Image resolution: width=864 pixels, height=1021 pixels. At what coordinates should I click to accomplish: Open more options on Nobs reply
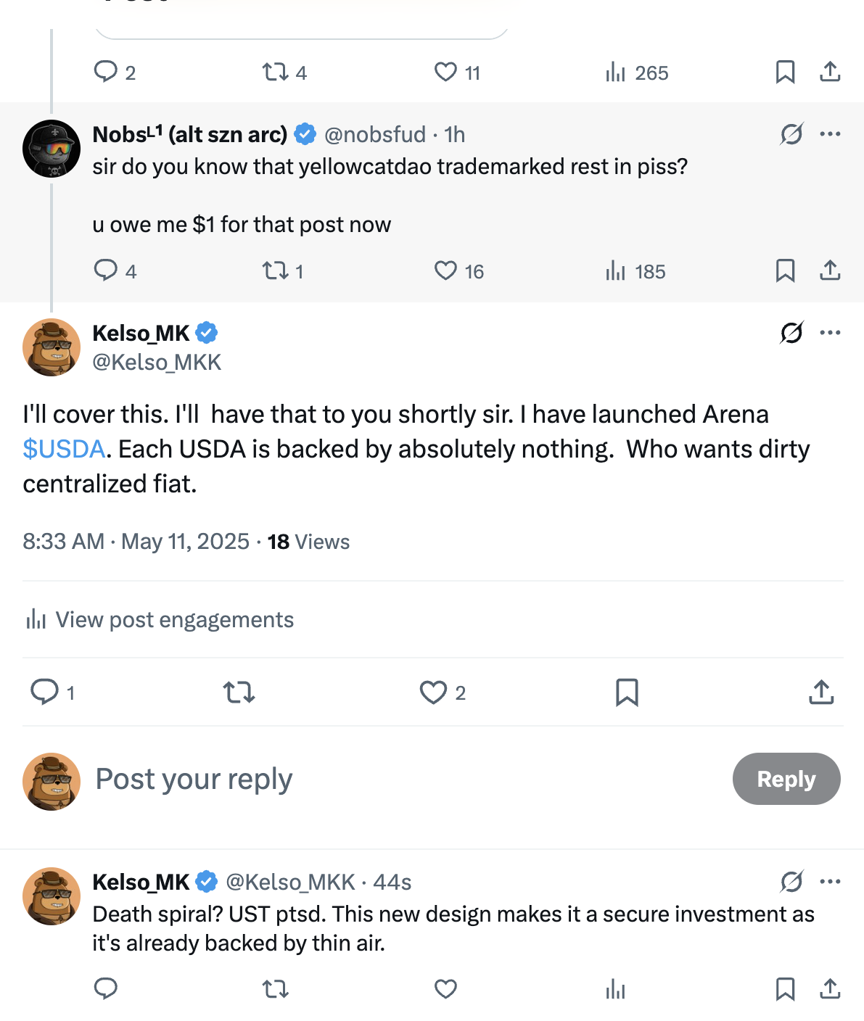830,134
